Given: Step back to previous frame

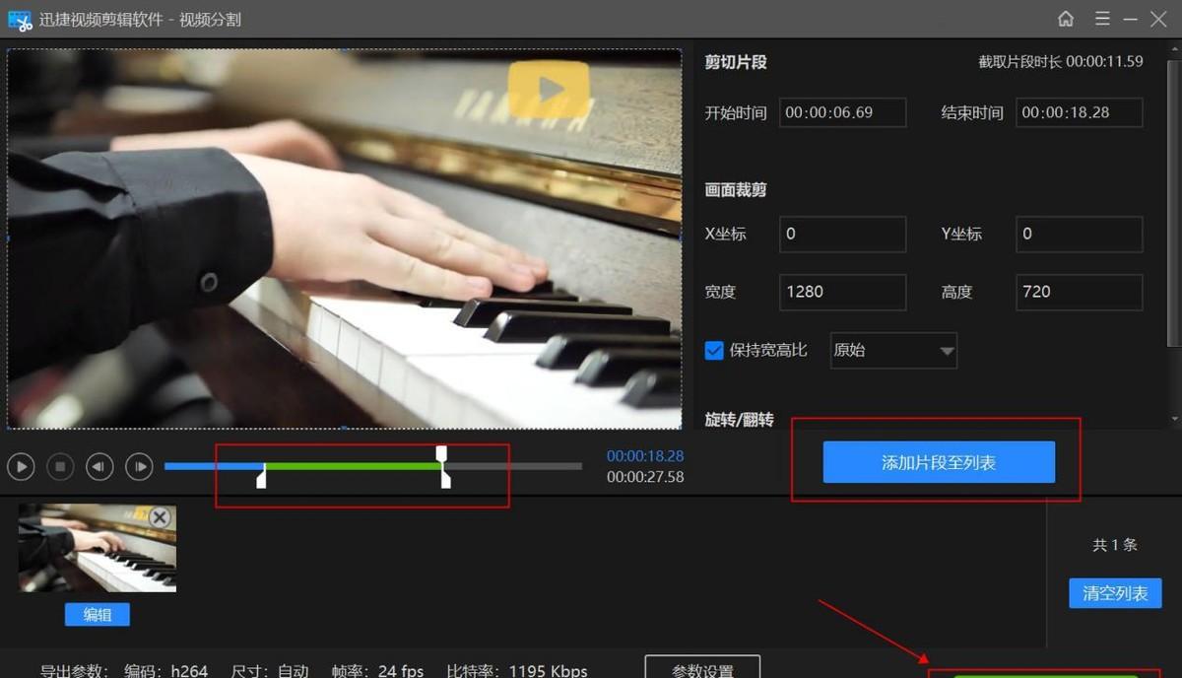Looking at the screenshot, I should (x=99, y=466).
